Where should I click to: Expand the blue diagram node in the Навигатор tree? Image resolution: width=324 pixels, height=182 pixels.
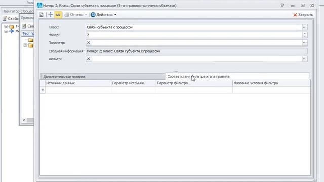tap(6, 31)
